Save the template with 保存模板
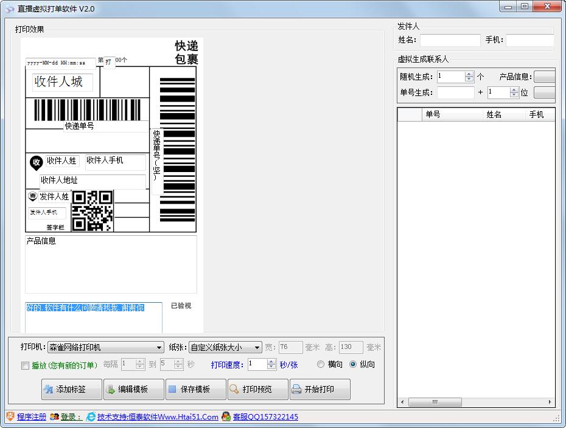 click(x=195, y=389)
